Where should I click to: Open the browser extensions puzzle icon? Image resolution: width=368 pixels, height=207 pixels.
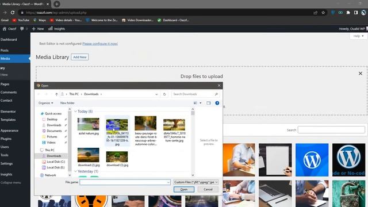pyautogui.click(x=348, y=13)
